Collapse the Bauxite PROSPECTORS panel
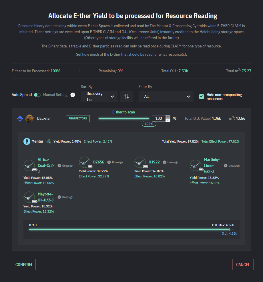This screenshot has height=282, width=263. (77, 119)
